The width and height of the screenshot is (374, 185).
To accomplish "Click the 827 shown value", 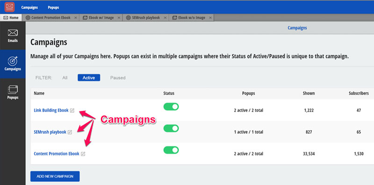I will click(309, 132).
